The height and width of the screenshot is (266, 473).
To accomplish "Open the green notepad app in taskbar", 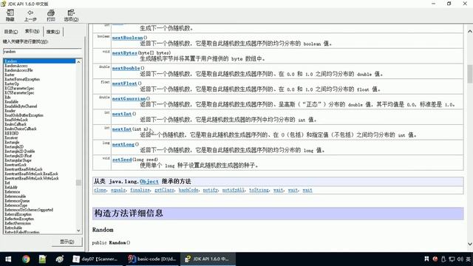I will [43, 259].
